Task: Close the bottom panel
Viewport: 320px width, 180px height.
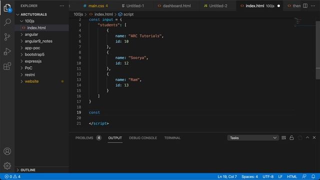Action: 314,138
